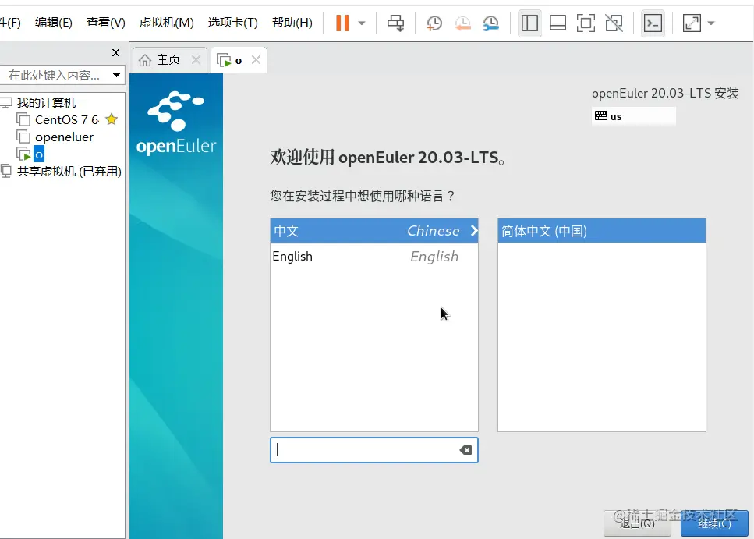This screenshot has width=754, height=539.
Task: Select 共享虚拟机 (已弃用) in the tree
Action: click(x=69, y=172)
